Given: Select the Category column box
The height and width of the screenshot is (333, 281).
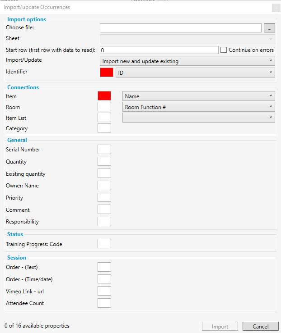Looking at the screenshot, I should pos(104,128).
